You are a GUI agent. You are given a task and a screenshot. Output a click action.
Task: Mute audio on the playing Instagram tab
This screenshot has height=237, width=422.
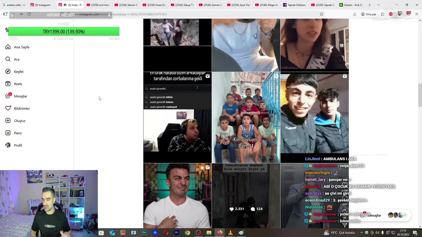(65, 5)
